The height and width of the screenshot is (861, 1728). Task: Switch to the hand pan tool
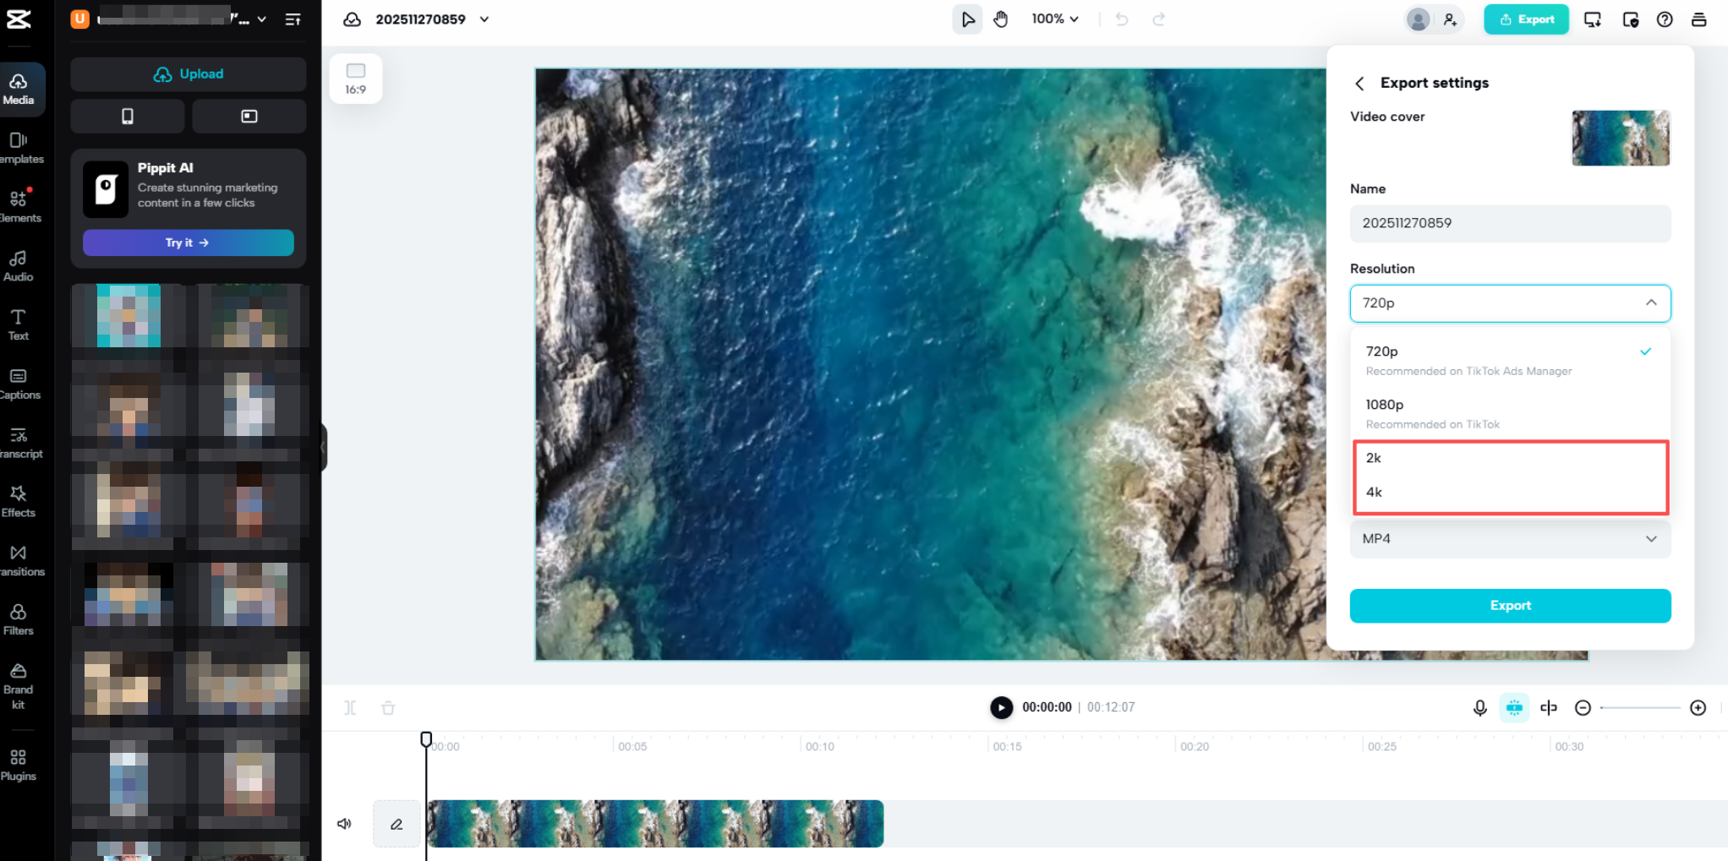1000,19
